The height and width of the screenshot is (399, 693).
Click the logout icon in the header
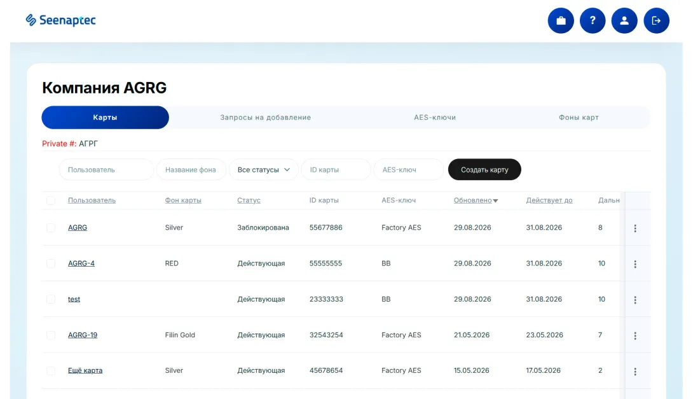(656, 20)
